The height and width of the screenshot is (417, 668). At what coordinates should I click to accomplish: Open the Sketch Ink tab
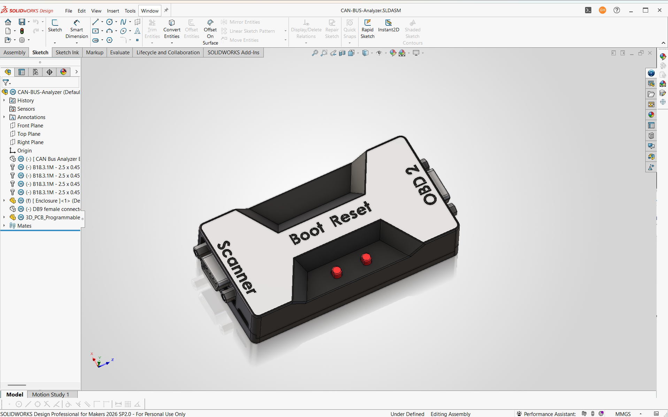click(67, 53)
